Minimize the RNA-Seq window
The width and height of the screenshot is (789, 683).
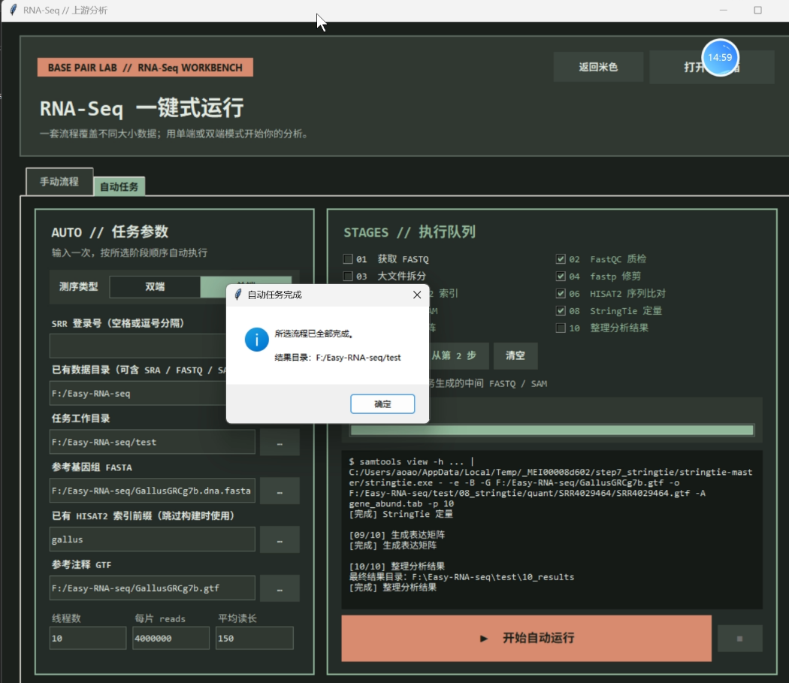[724, 10]
